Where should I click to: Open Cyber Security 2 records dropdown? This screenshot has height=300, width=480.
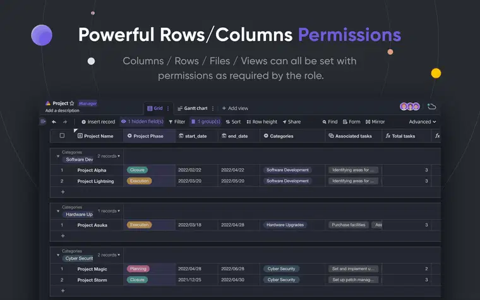[x=109, y=255]
